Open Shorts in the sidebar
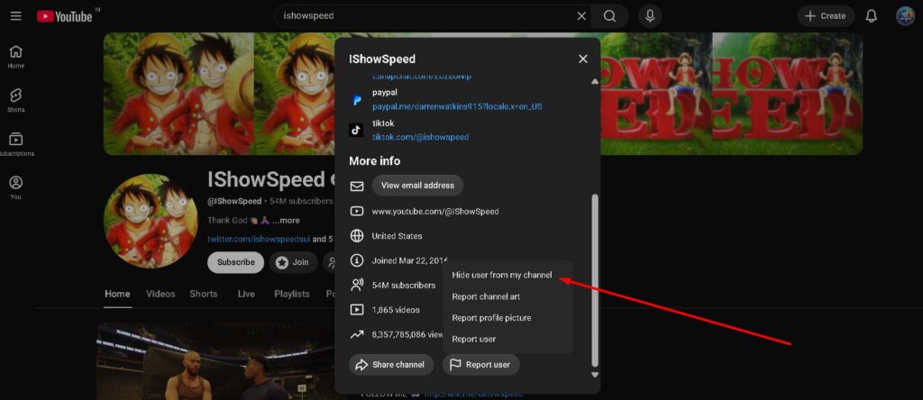 tap(16, 101)
